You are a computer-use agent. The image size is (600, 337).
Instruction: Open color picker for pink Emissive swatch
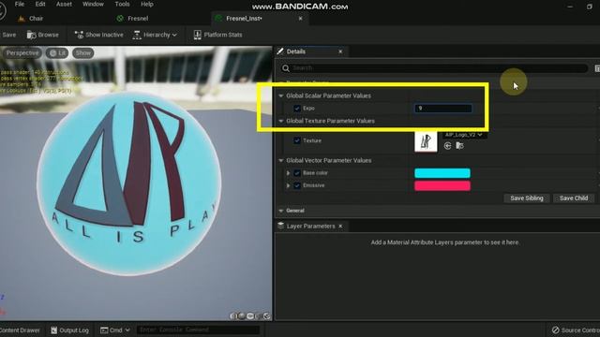coord(442,185)
